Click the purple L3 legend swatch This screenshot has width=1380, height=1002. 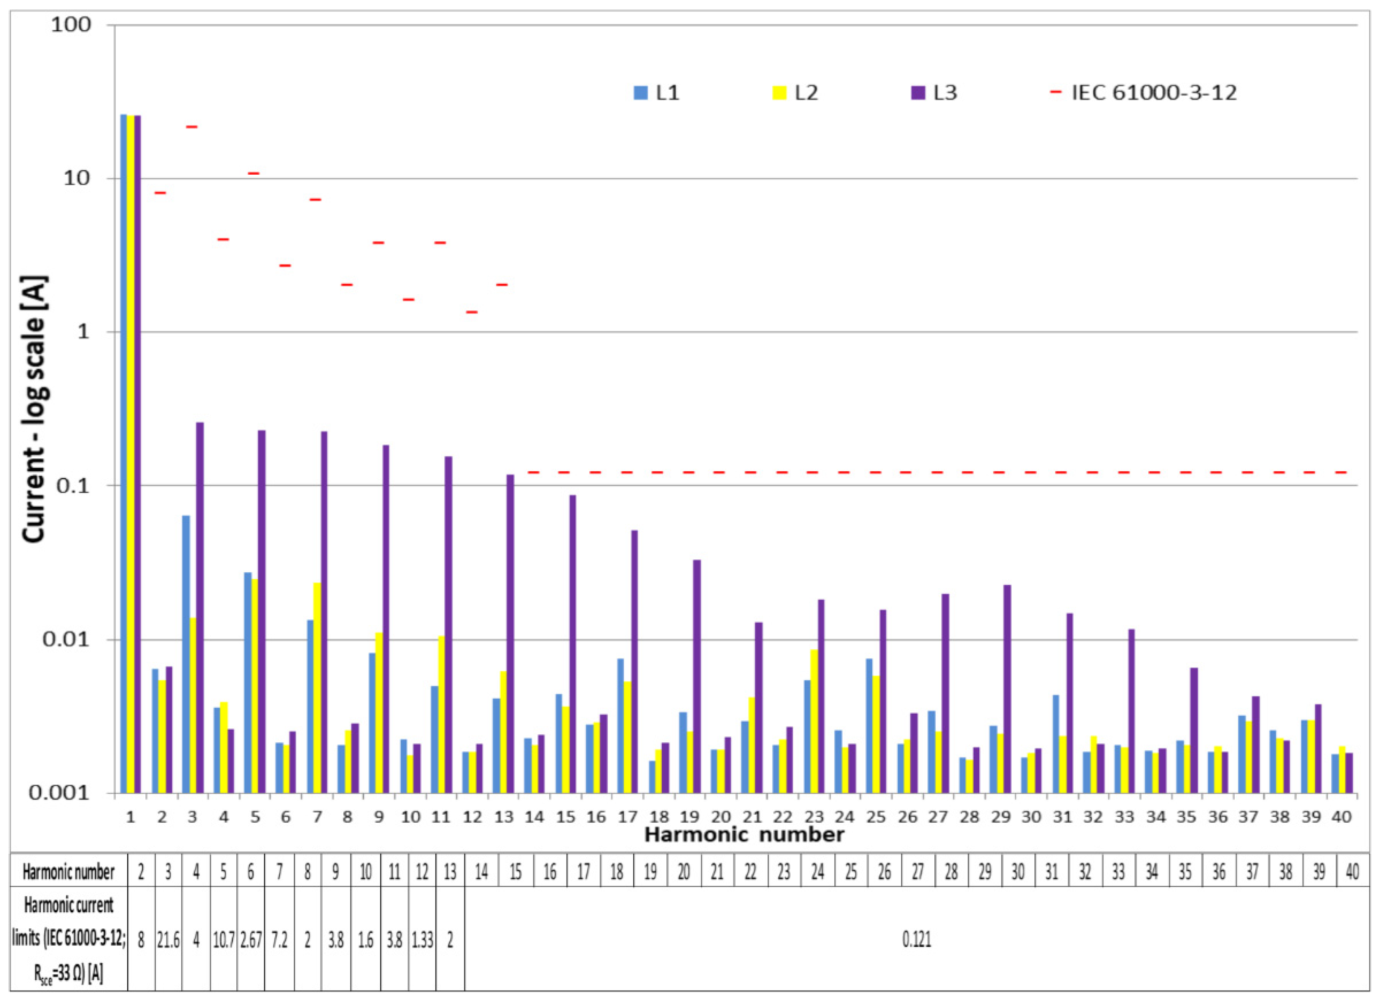click(x=917, y=93)
